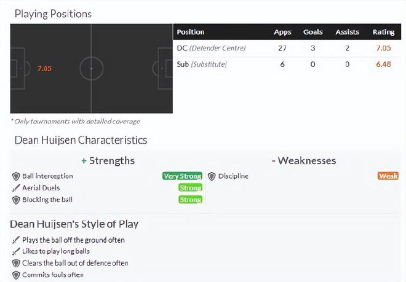Click the Weak badge for Discipline
Viewport: 406px width, 282px height.
388,176
